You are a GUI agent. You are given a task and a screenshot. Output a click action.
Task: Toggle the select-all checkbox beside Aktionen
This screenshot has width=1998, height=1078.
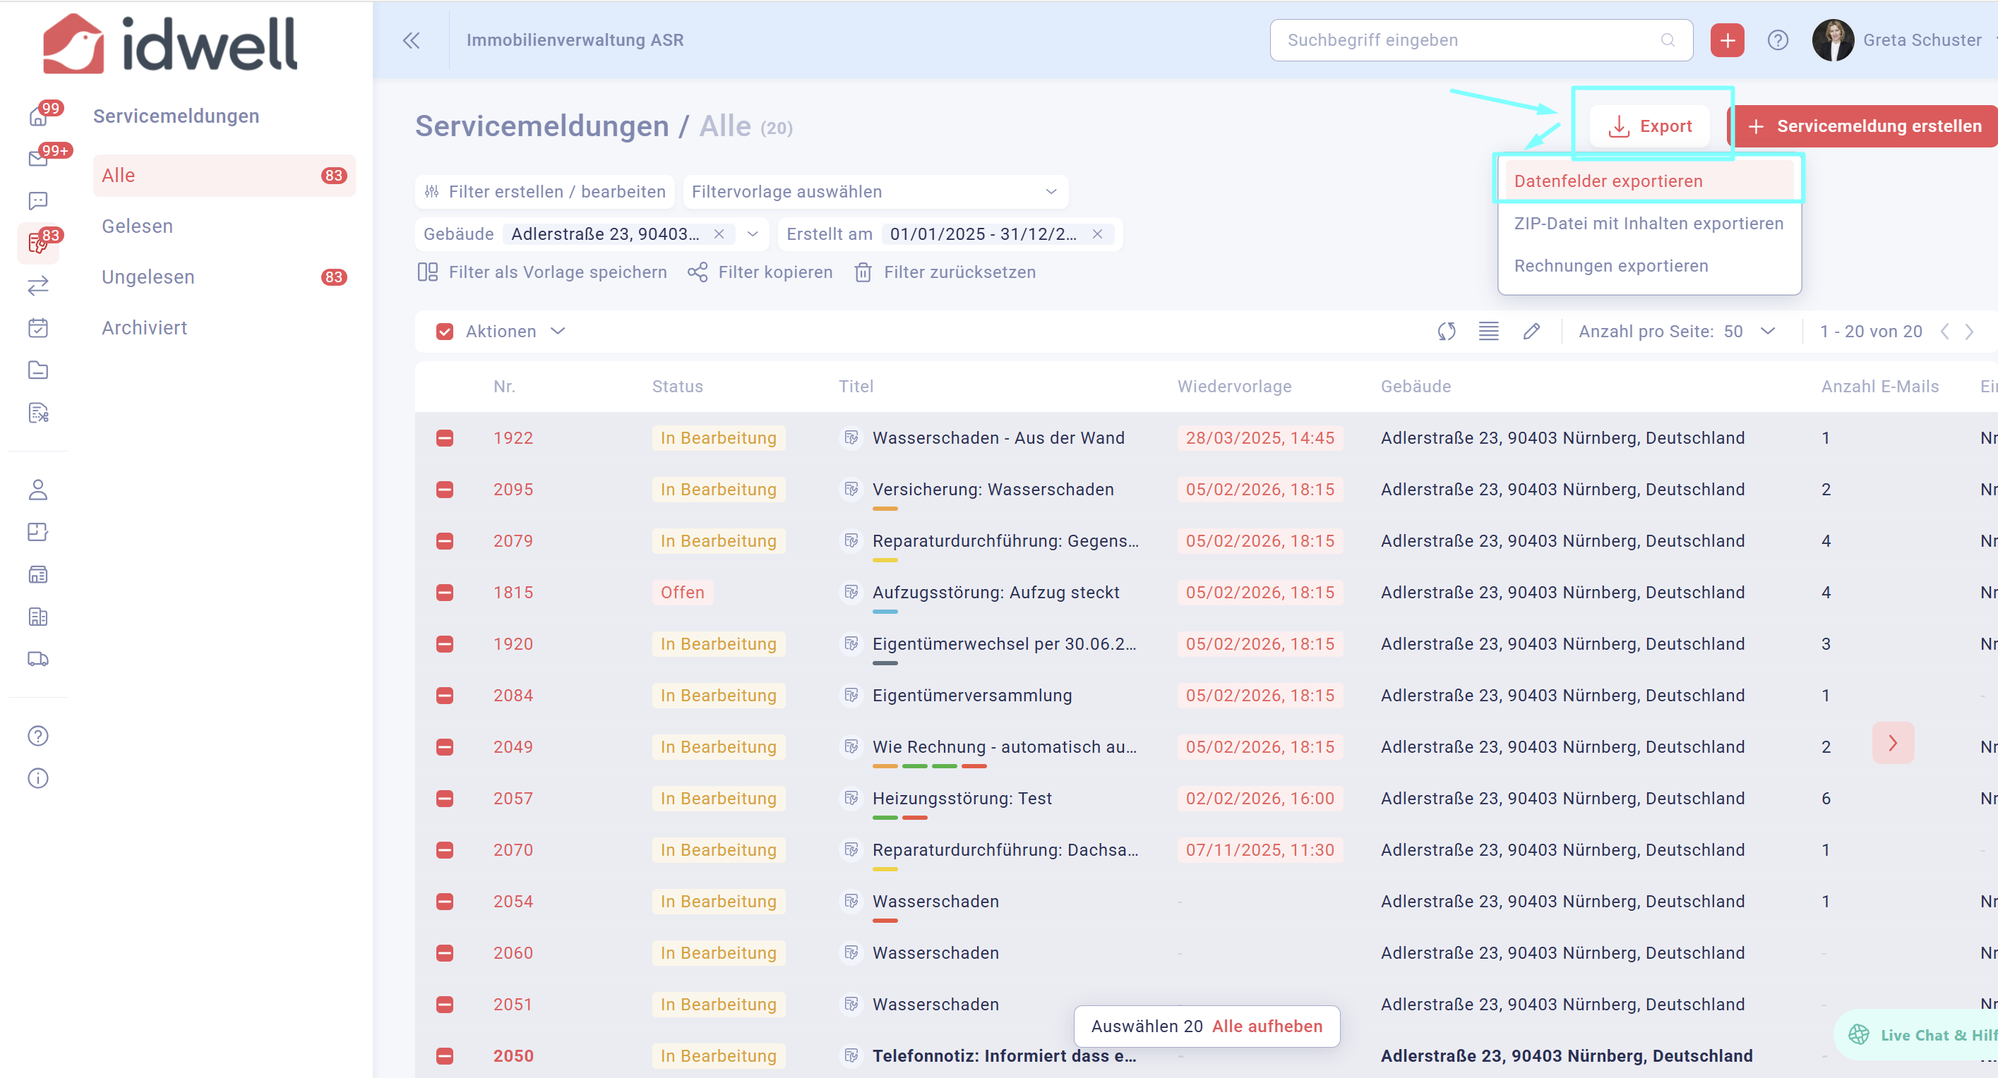click(444, 332)
